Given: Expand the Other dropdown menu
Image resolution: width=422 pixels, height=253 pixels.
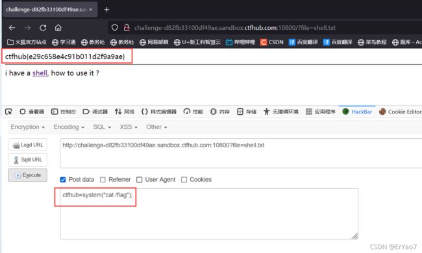Looking at the screenshot, I should [156, 127].
